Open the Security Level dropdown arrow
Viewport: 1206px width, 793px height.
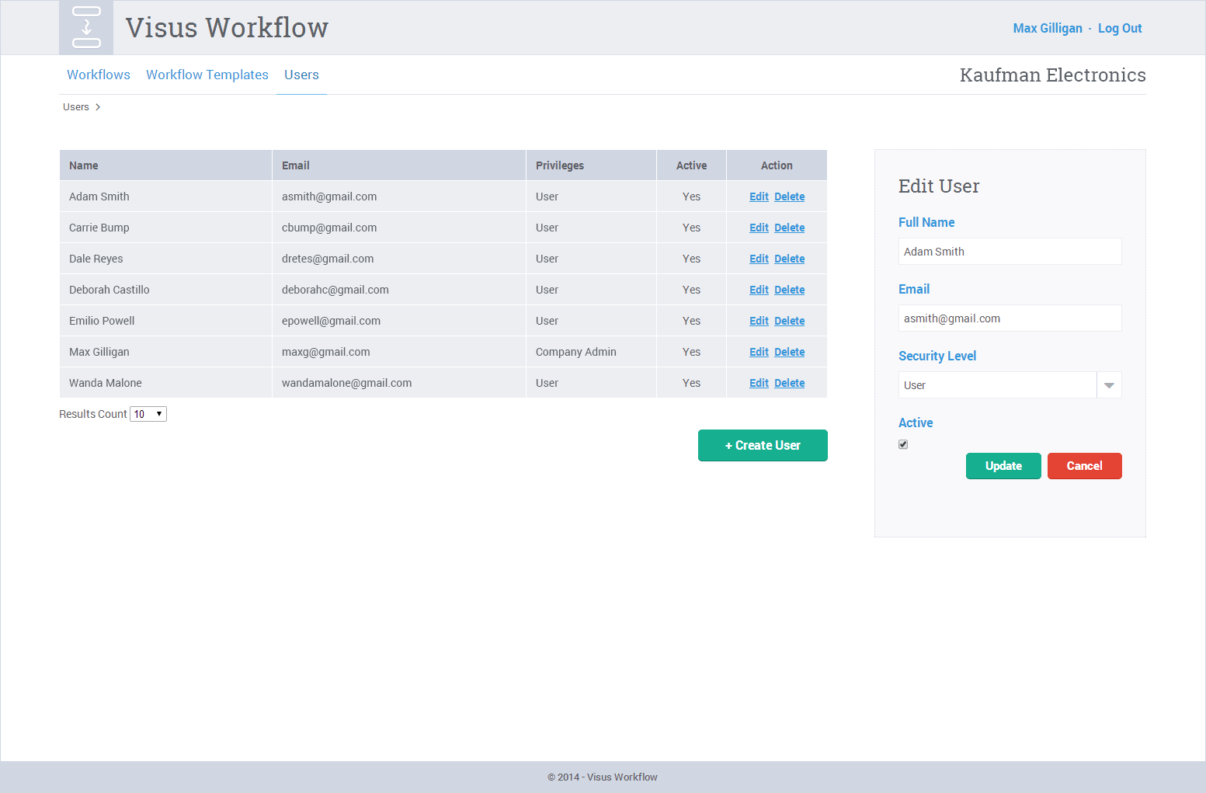pos(1109,385)
